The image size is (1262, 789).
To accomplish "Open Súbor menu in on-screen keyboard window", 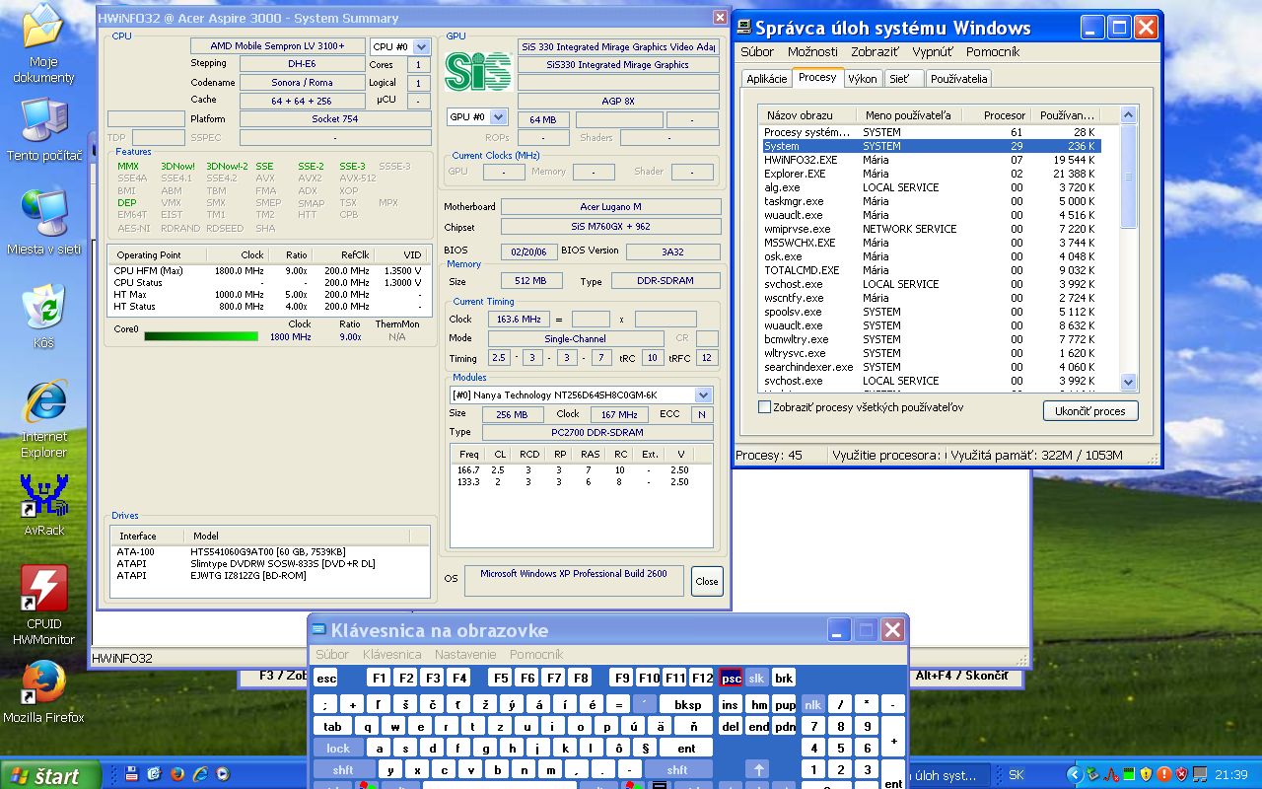I will (332, 654).
